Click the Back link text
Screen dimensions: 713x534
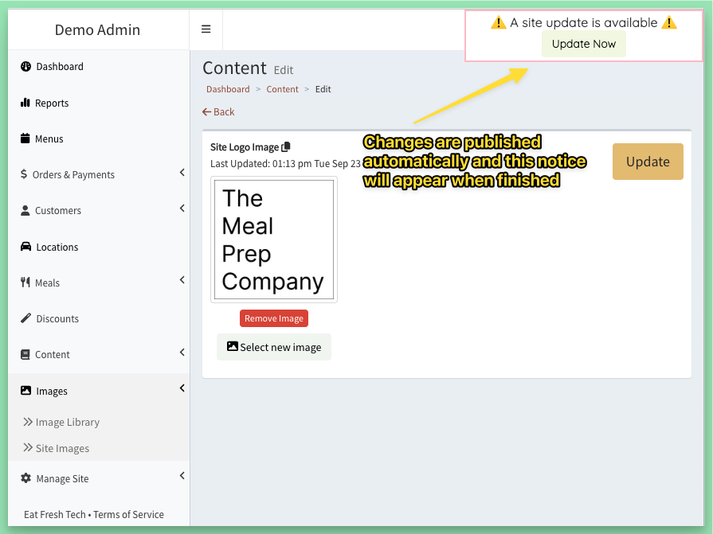pos(224,111)
